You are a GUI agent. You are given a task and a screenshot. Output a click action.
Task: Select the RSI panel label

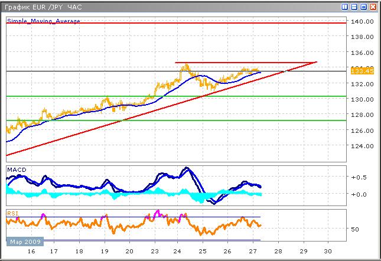point(12,213)
